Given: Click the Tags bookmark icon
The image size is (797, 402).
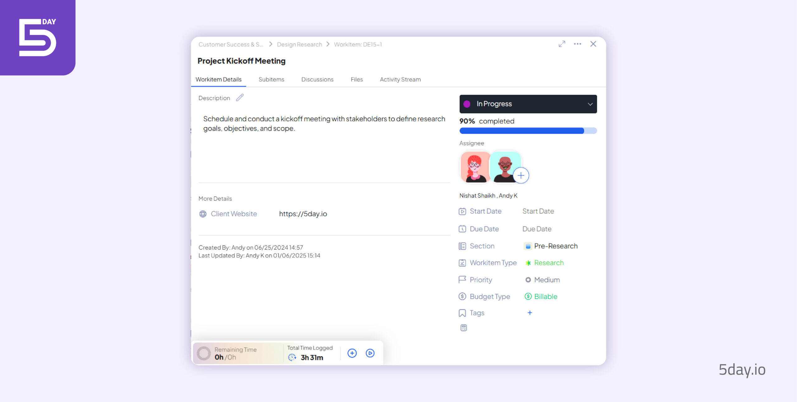Looking at the screenshot, I should point(463,312).
